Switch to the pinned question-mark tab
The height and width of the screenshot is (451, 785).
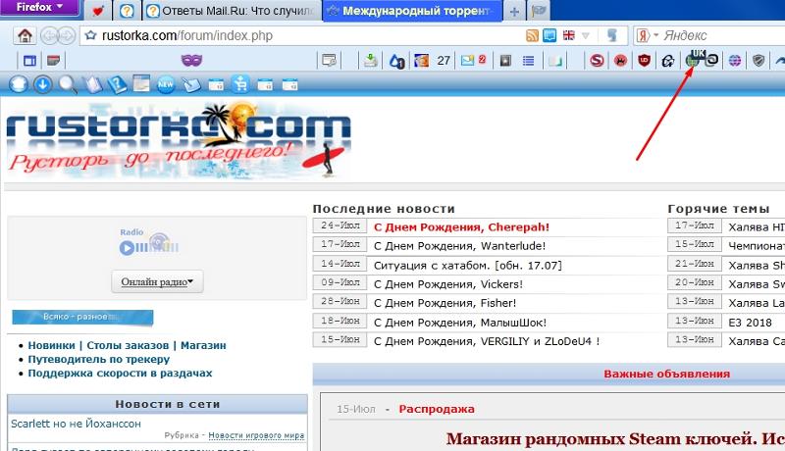coord(127,11)
